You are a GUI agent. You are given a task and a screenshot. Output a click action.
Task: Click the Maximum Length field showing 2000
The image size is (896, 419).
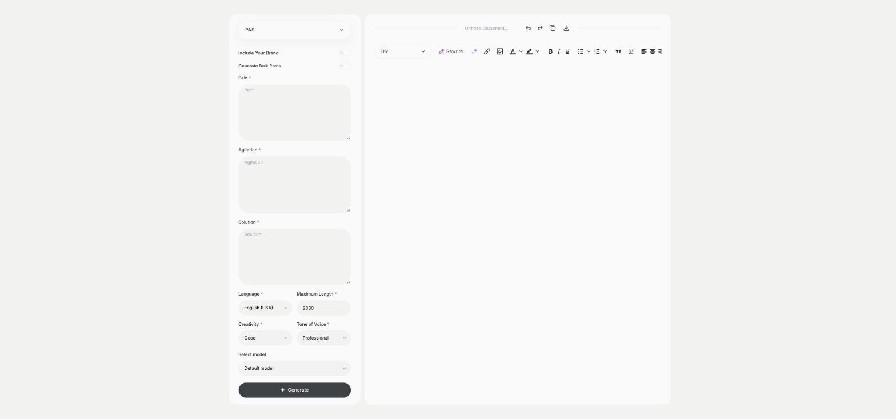[x=323, y=308]
